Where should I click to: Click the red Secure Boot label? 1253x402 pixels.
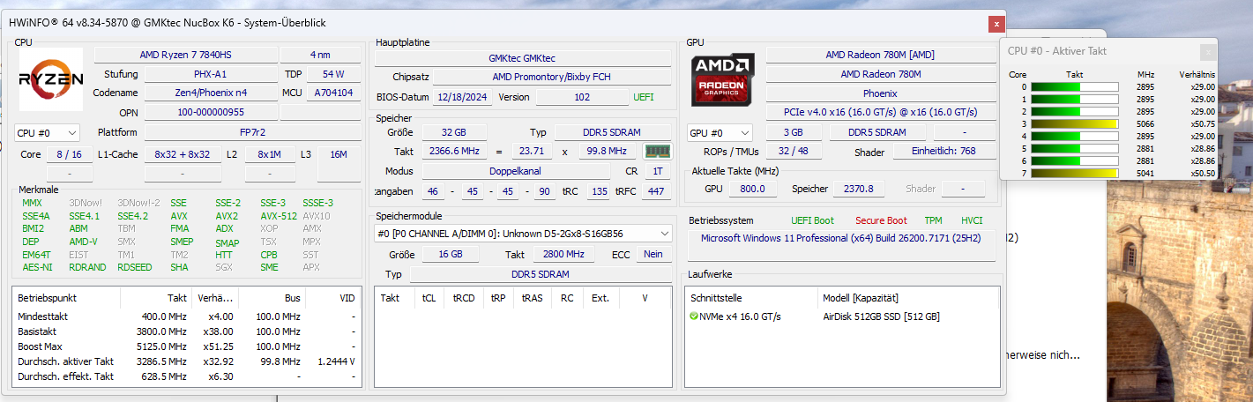(x=881, y=220)
